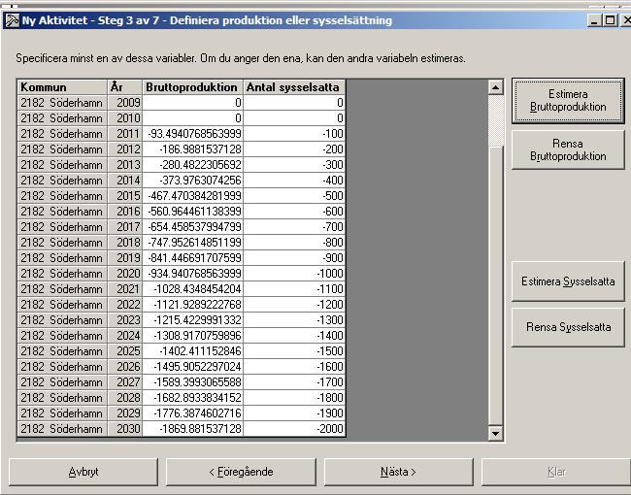Click the -900 employment cell for 2019

294,258
